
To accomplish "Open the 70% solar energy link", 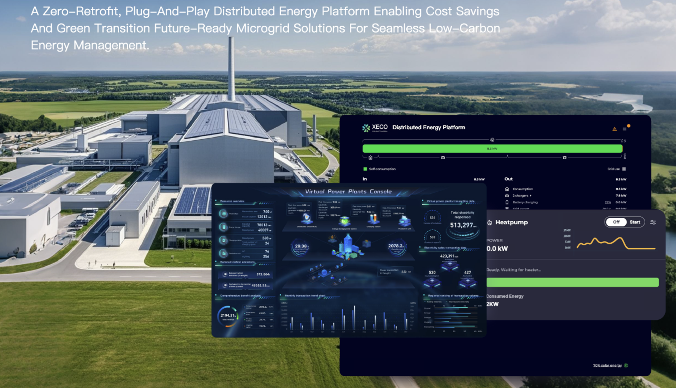I will tap(607, 365).
